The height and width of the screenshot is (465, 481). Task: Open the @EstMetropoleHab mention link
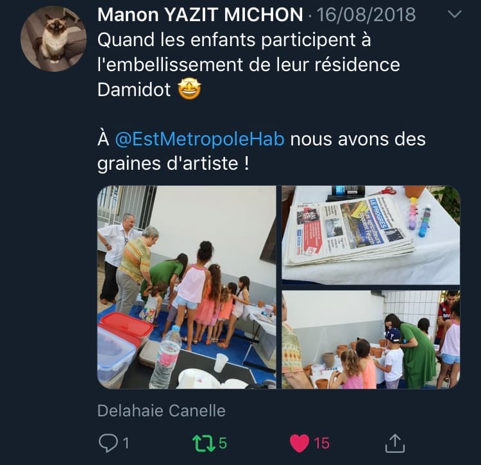199,139
